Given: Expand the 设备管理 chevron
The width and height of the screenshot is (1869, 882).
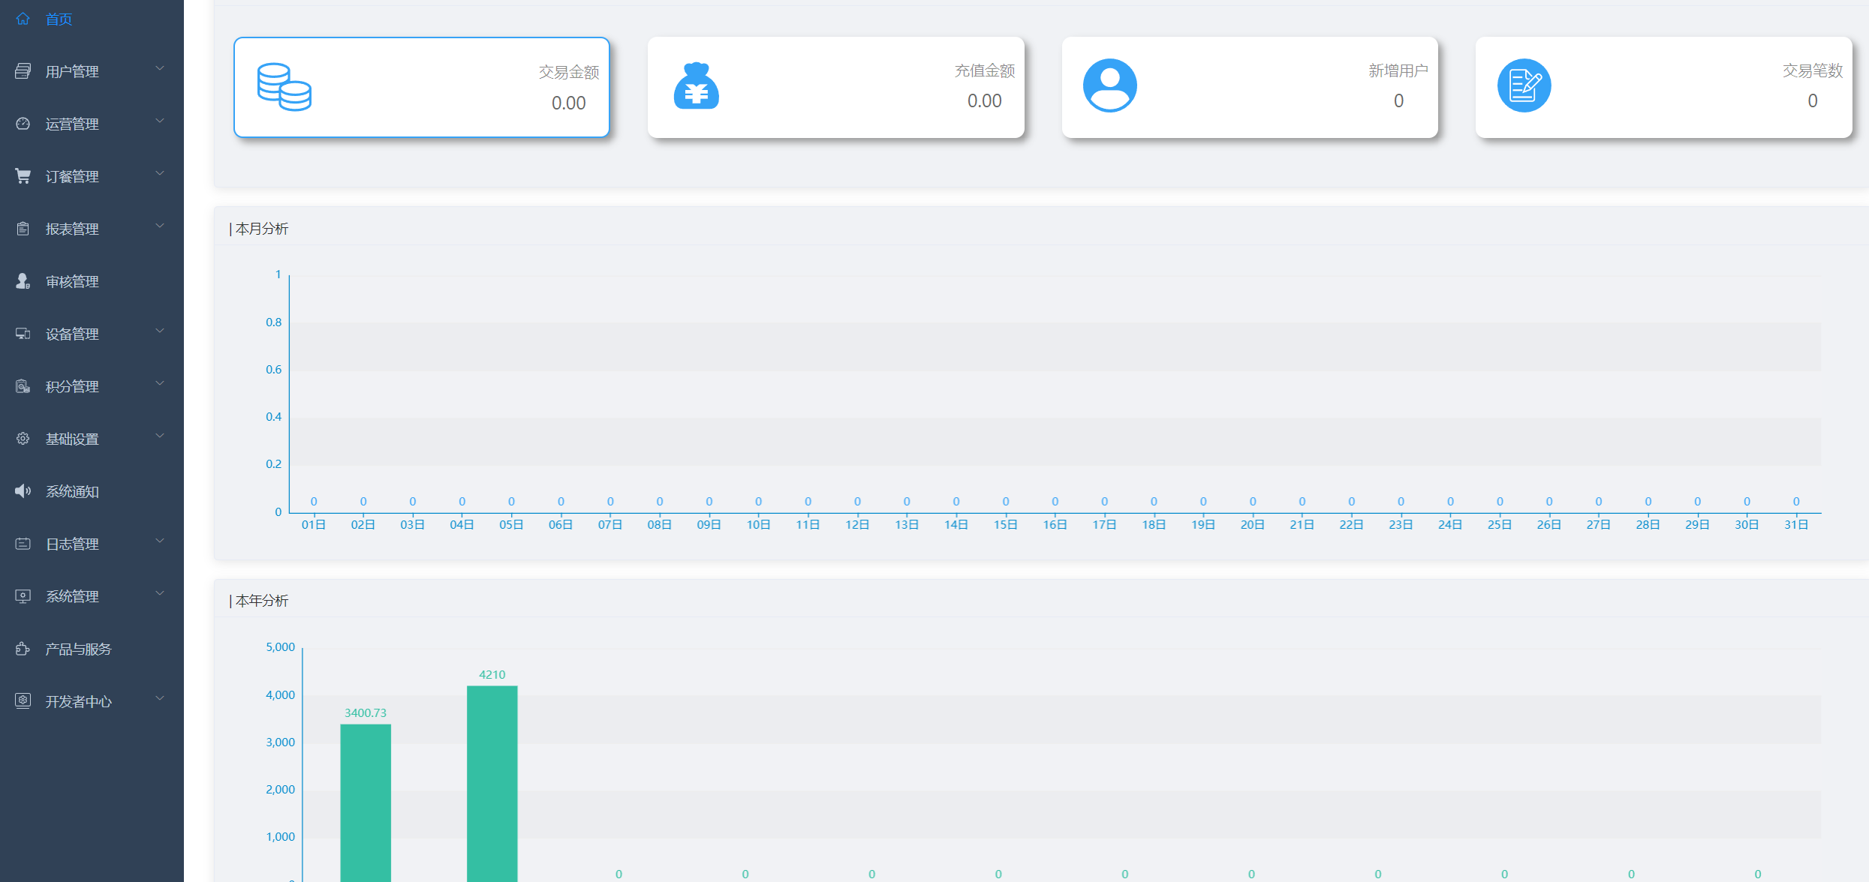Looking at the screenshot, I should 160,331.
